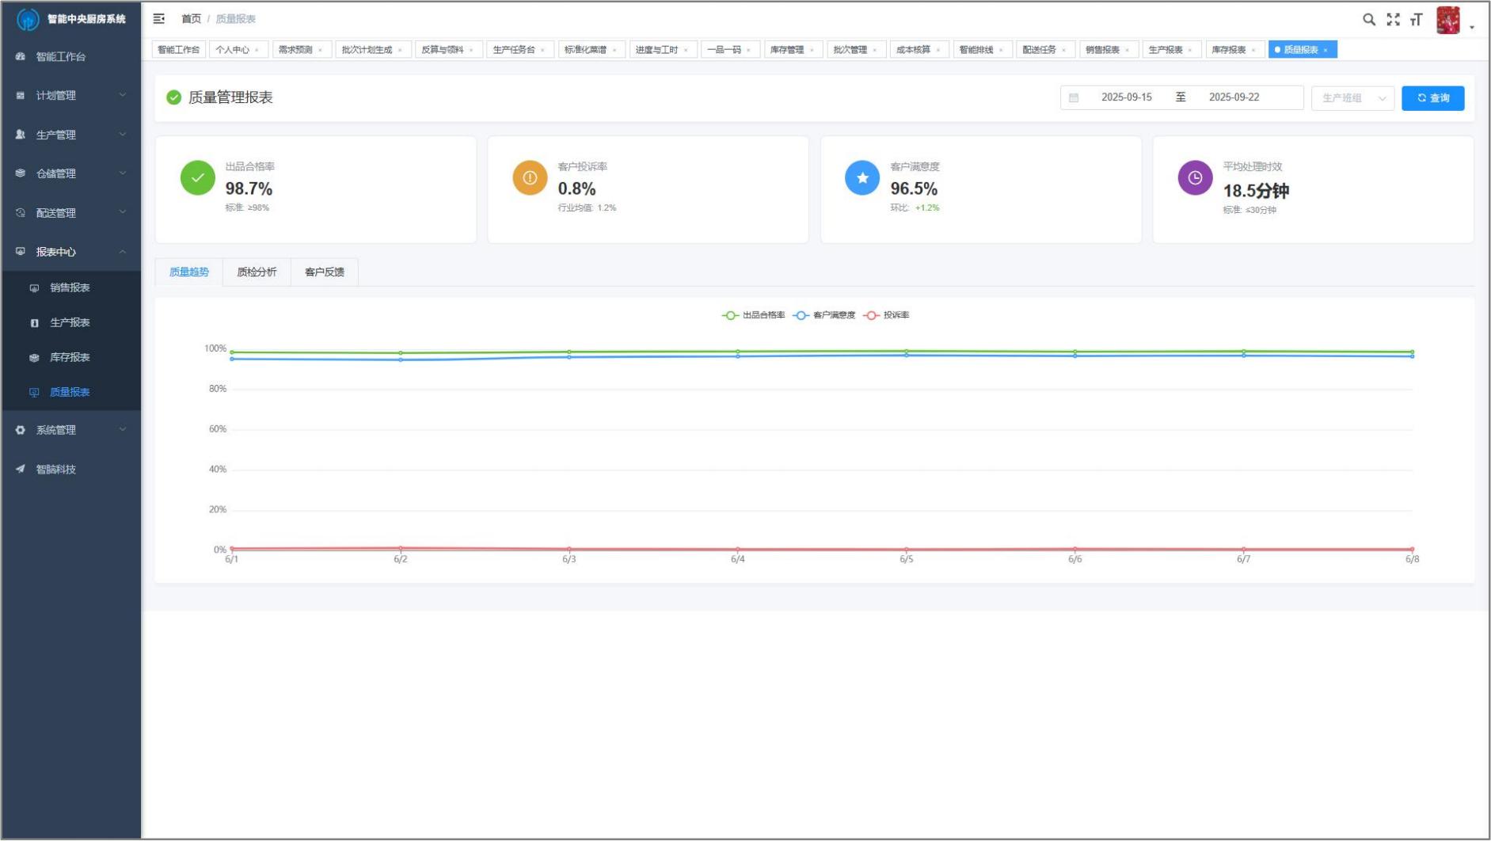Toggle fullscreen mode icon
Image resolution: width=1491 pixels, height=841 pixels.
point(1393,20)
